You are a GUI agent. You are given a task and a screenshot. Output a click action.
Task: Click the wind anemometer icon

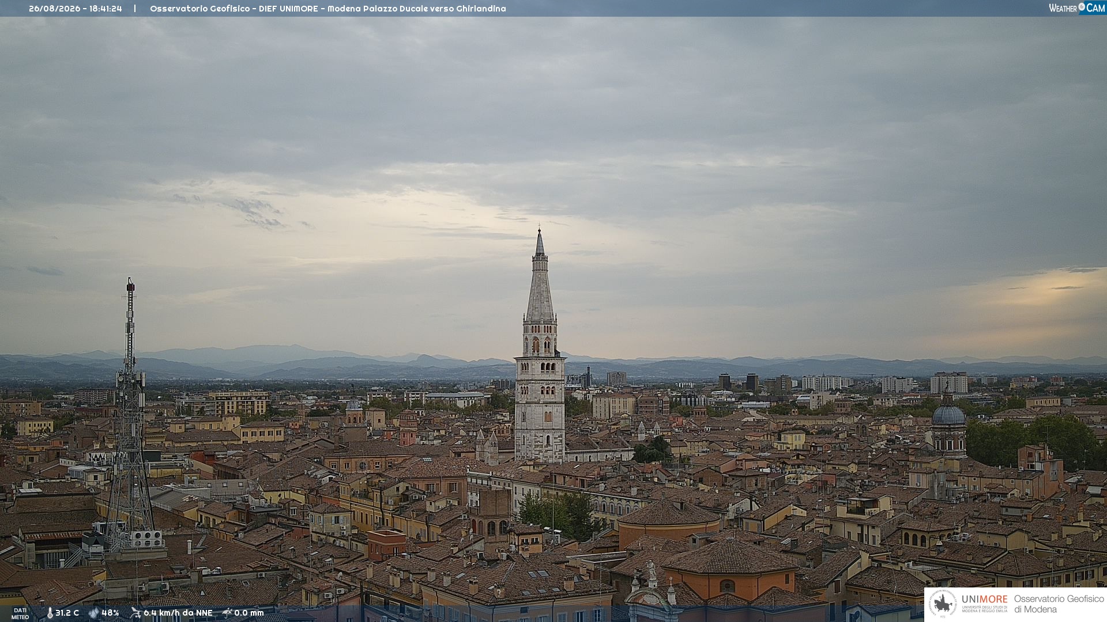pyautogui.click(x=135, y=613)
